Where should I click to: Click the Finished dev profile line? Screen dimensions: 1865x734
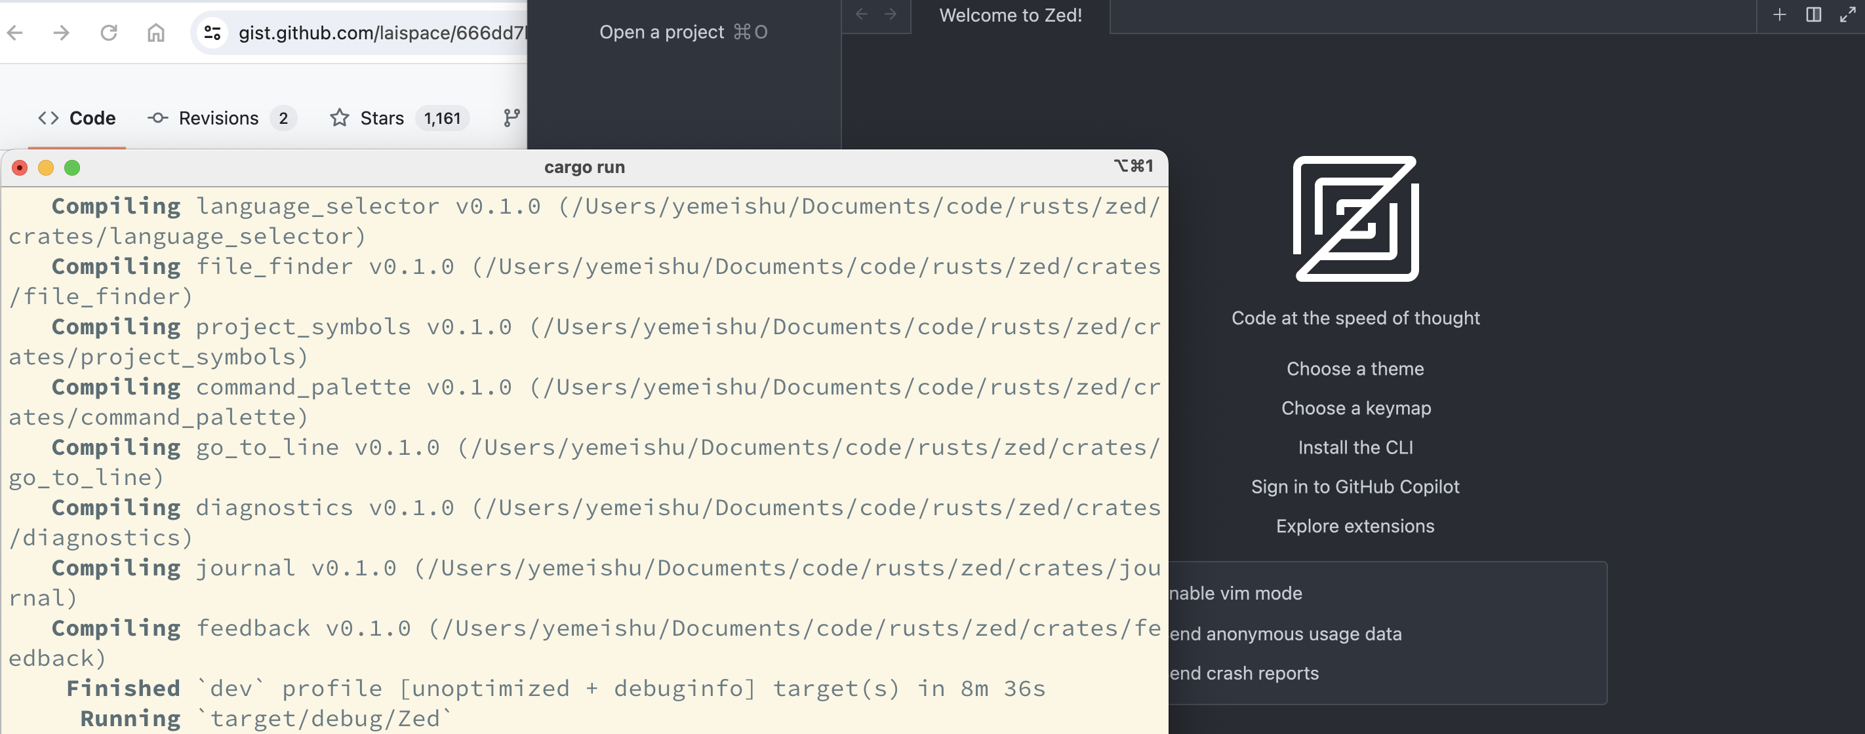click(555, 688)
